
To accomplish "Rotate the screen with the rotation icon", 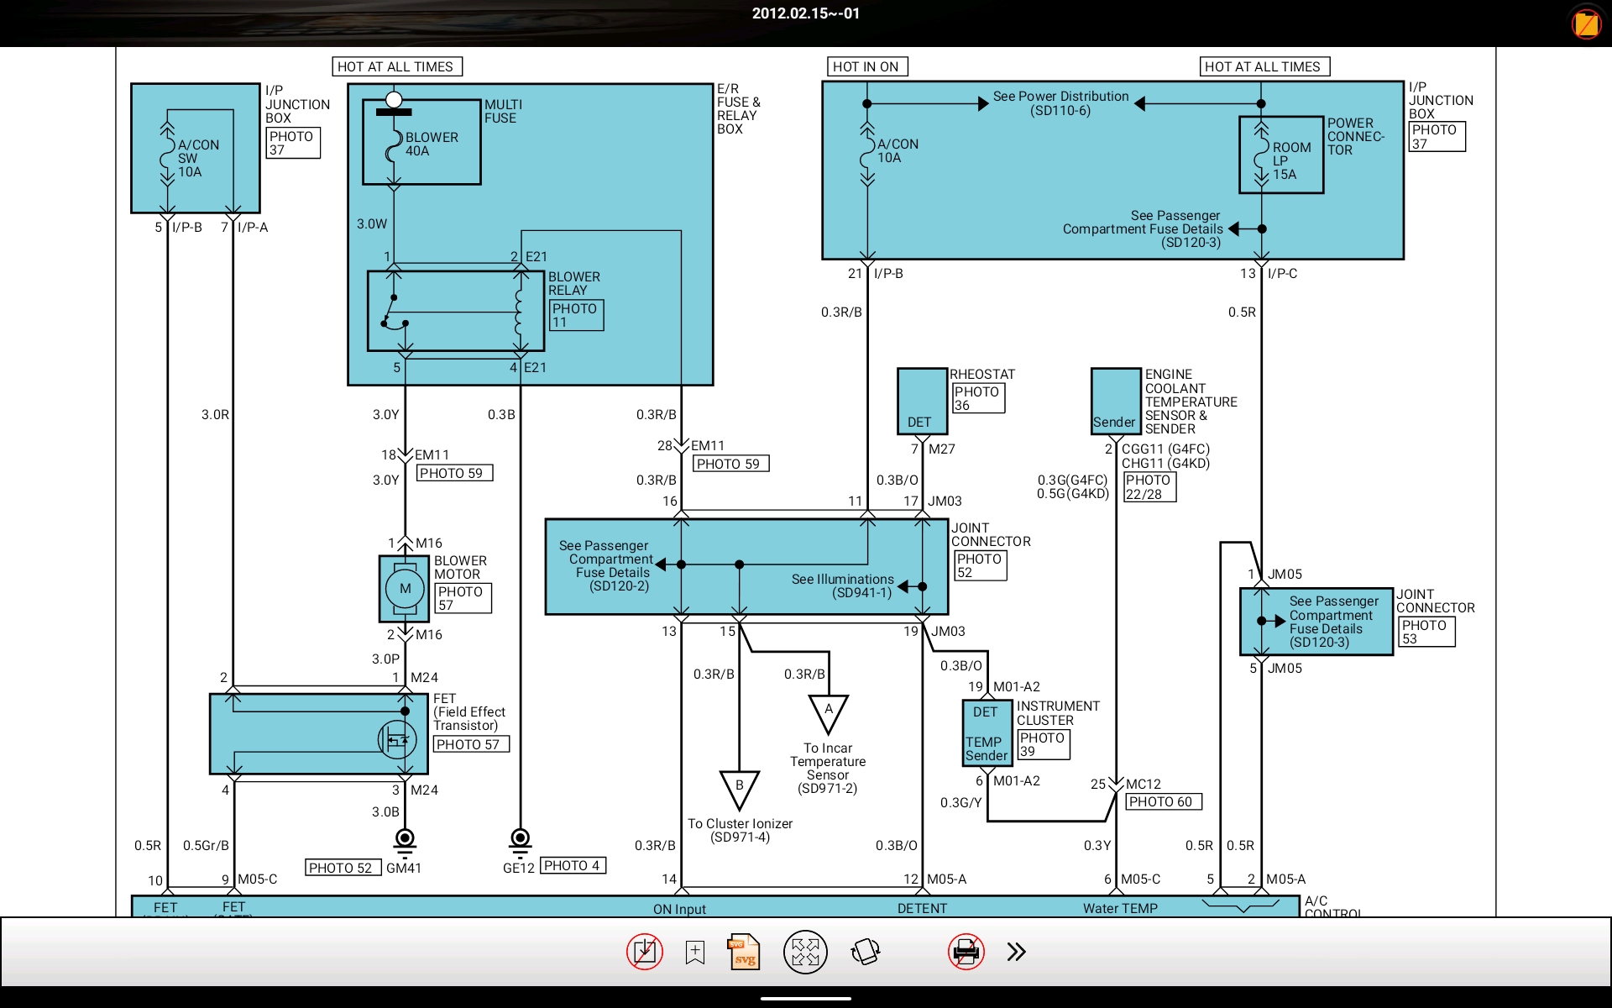I will (866, 952).
